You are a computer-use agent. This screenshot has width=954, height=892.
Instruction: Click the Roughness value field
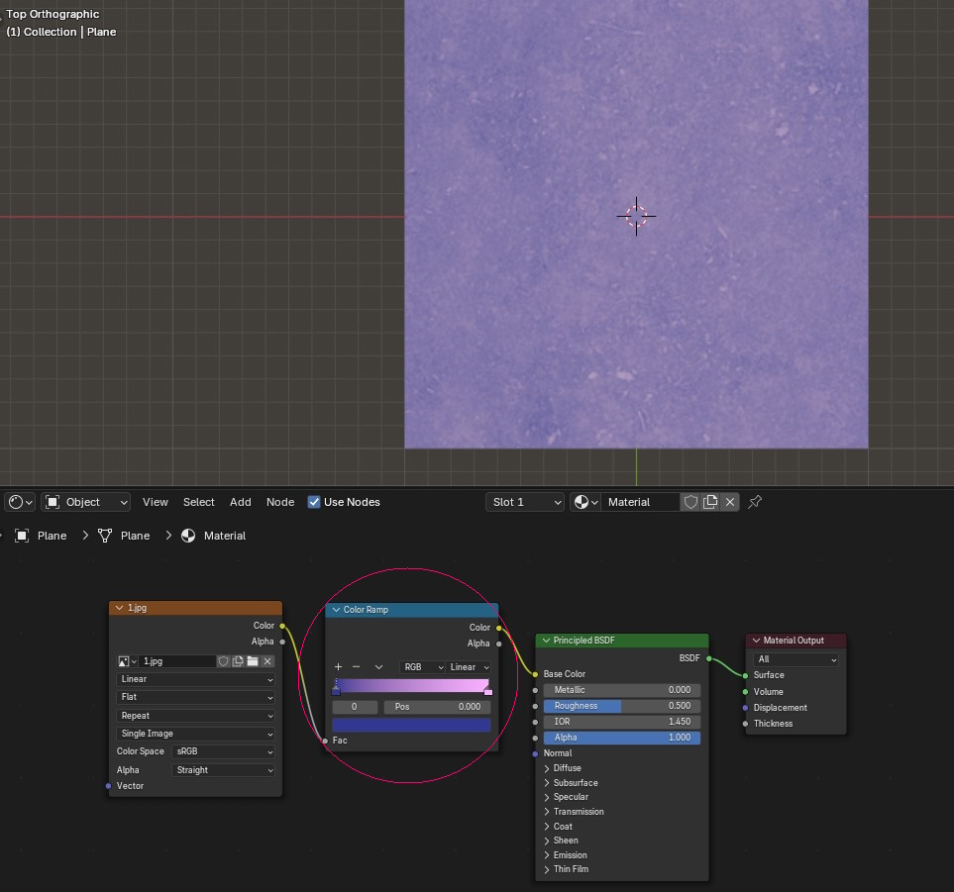(621, 706)
